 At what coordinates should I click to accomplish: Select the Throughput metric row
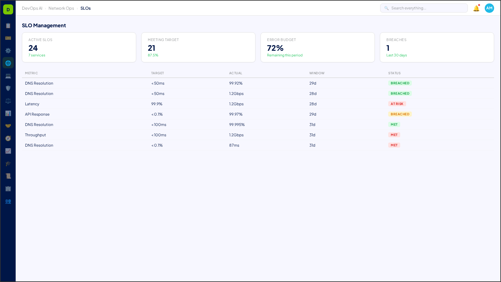click(x=35, y=135)
